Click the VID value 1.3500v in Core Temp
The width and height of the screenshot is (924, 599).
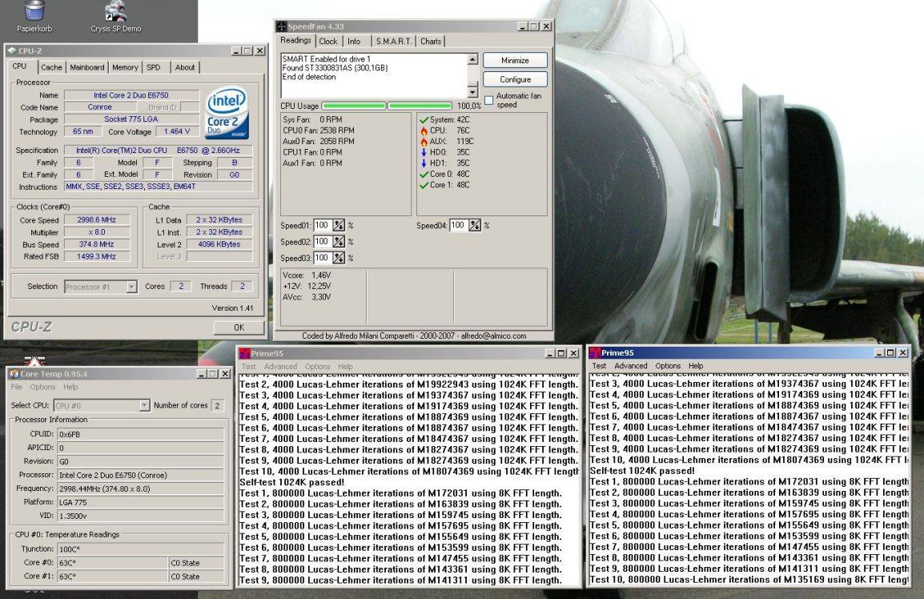click(140, 516)
